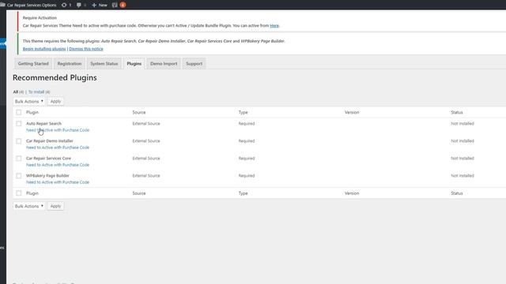Toggle select-all checkbox in table footer
Image resolution: width=506 pixels, height=284 pixels.
point(19,193)
